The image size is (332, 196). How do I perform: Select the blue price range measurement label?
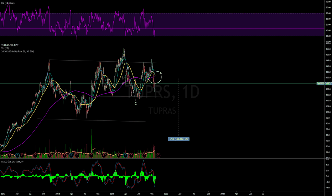tap(179, 139)
